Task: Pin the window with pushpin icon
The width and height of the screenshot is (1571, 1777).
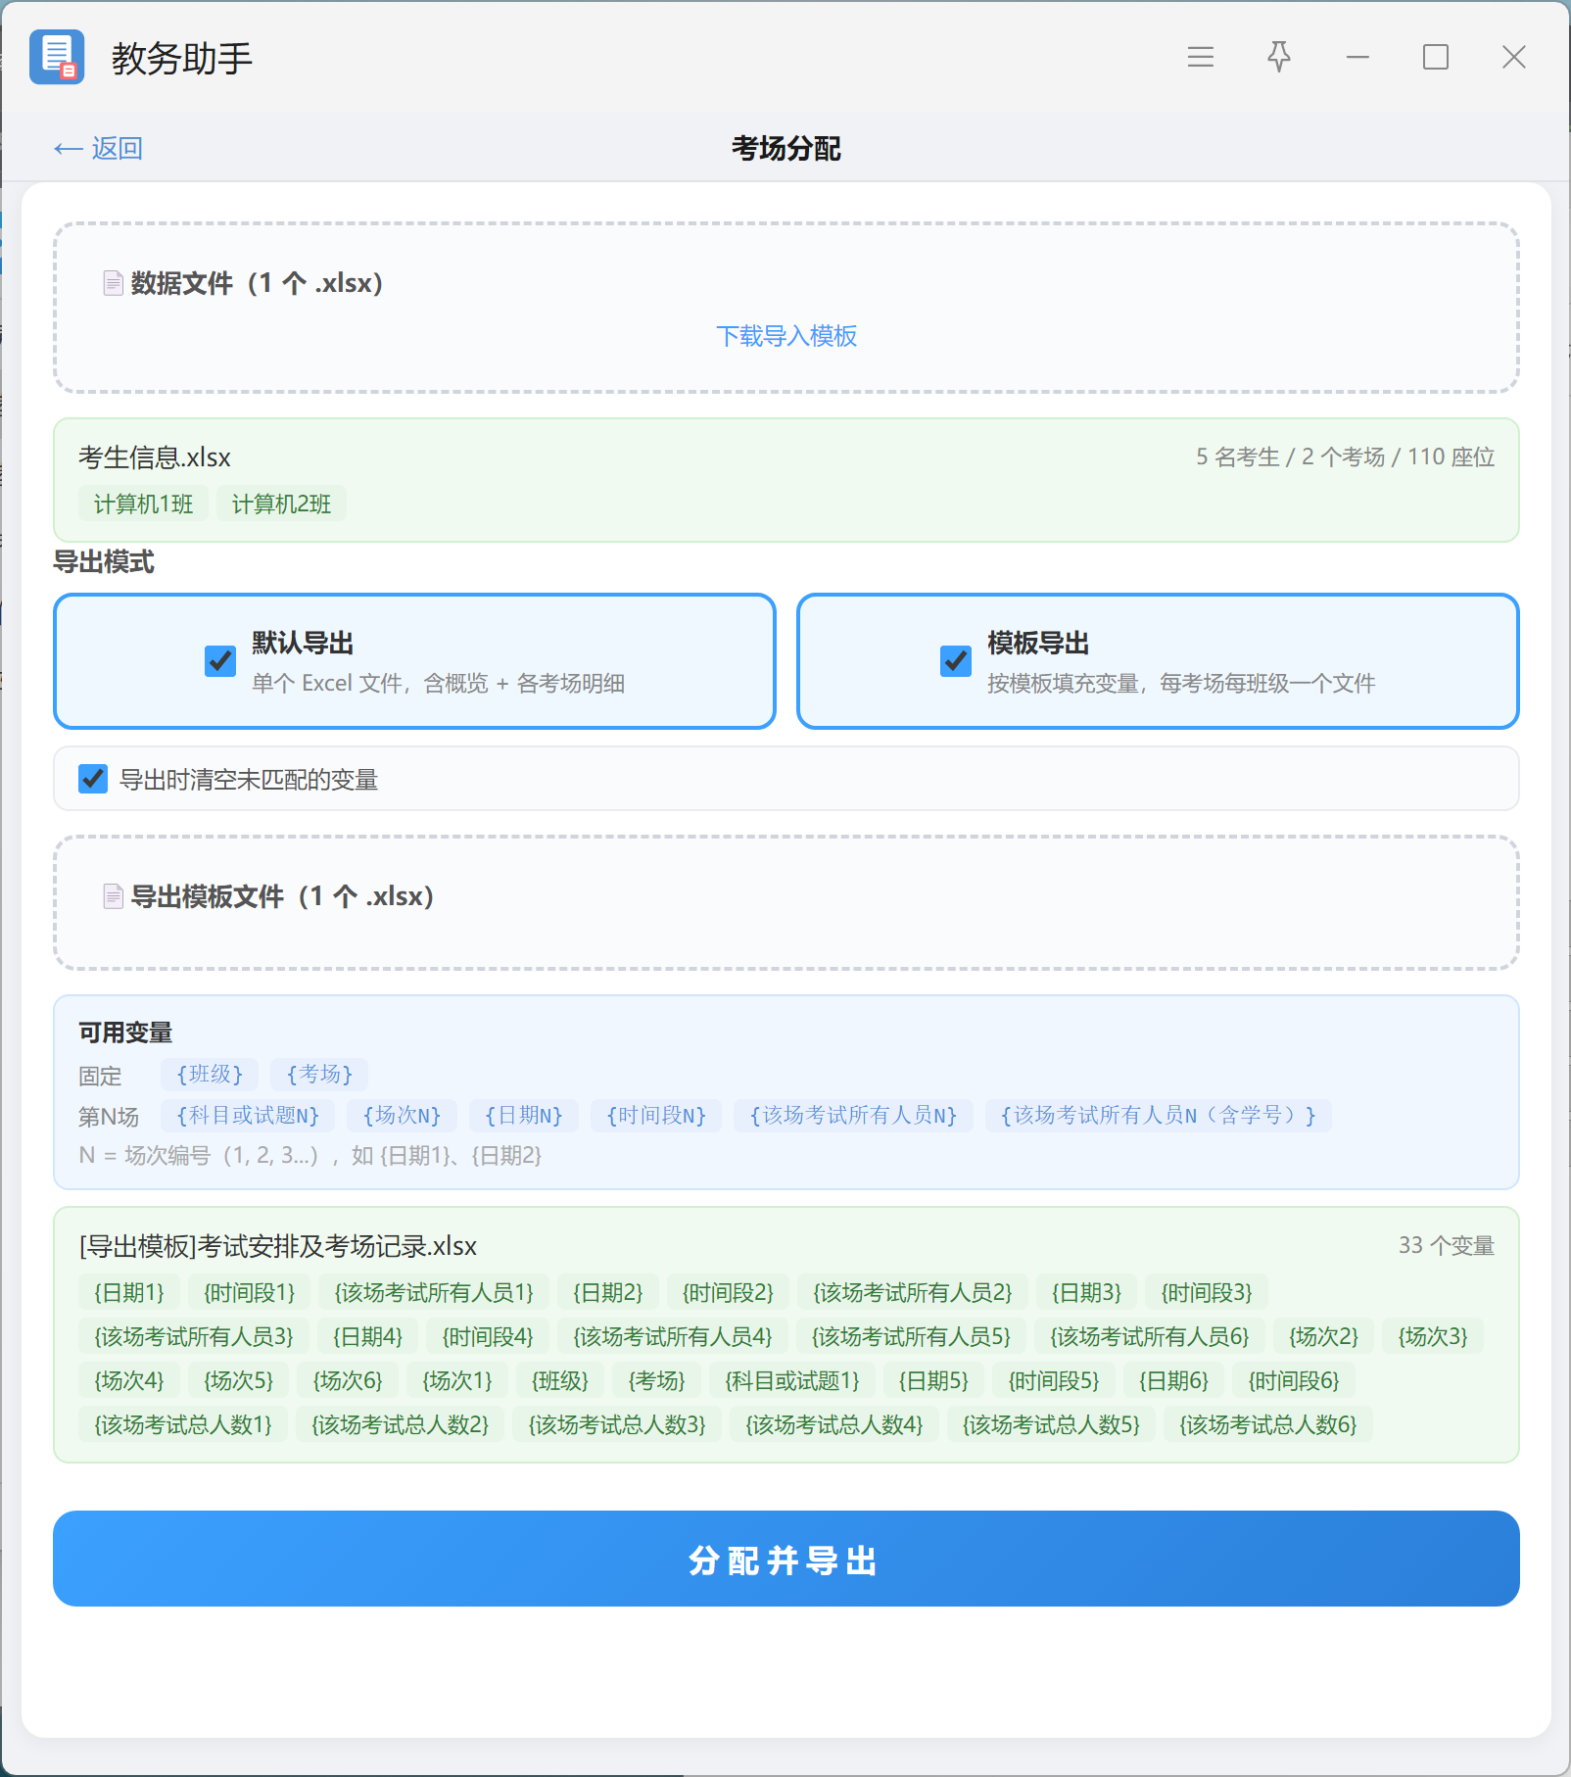Action: (x=1279, y=58)
